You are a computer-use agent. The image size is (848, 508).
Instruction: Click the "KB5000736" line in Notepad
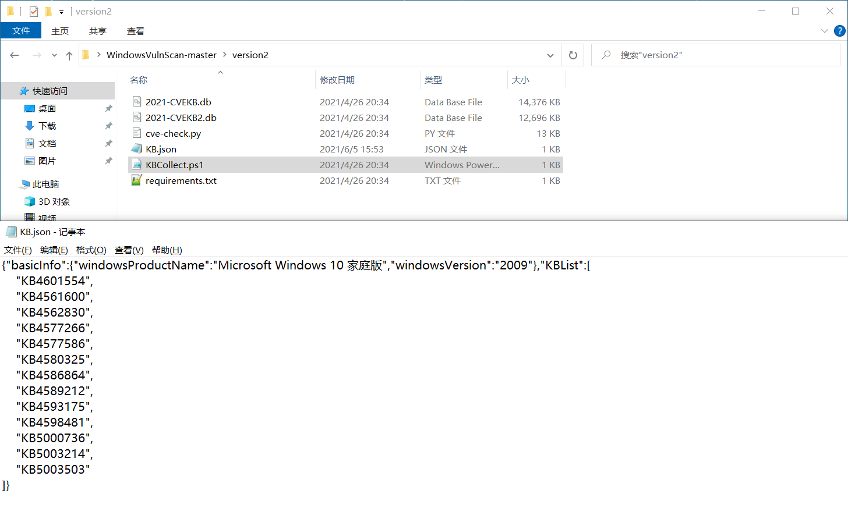[x=55, y=438]
